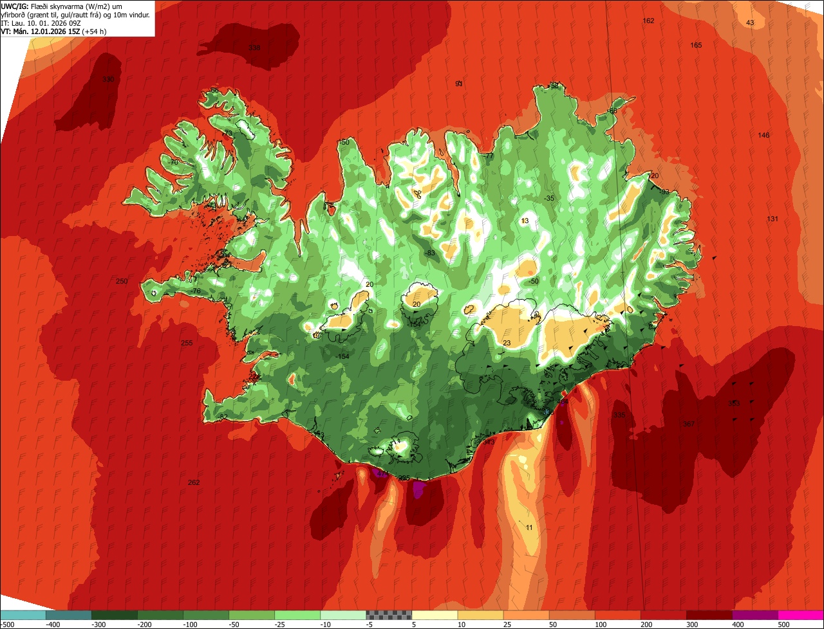Click the red-orange 100 to 200 swatch
The image size is (824, 629).
point(617,615)
